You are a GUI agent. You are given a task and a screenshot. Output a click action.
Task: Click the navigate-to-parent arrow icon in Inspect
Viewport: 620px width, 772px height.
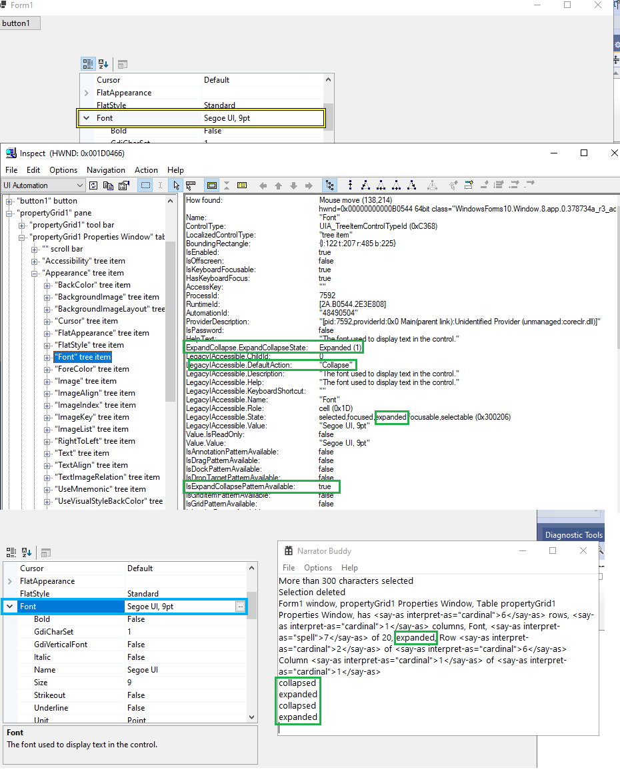click(x=278, y=185)
